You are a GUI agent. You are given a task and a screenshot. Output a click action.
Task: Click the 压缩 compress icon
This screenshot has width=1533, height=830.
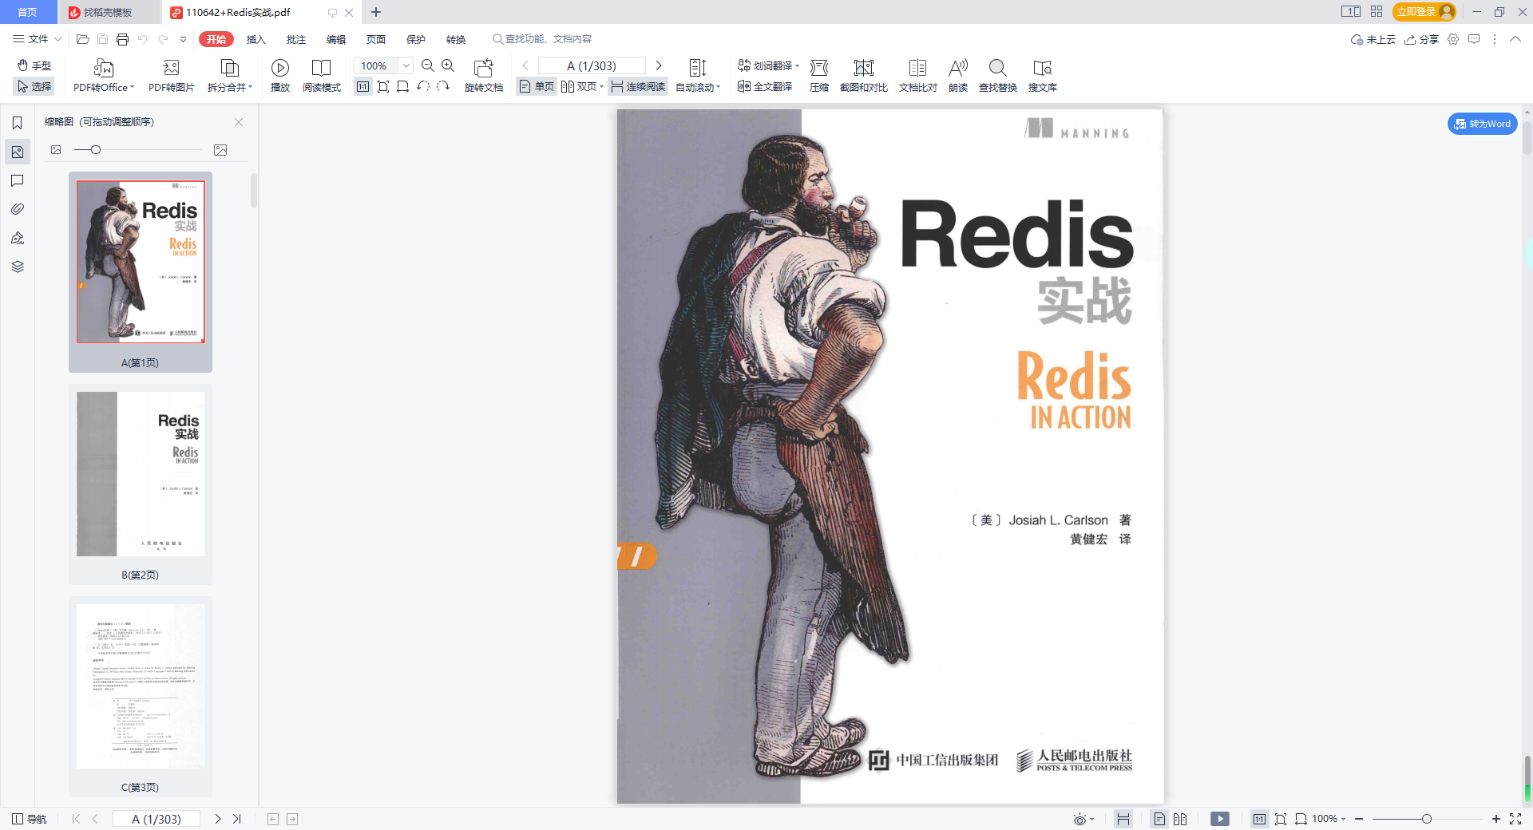click(818, 68)
